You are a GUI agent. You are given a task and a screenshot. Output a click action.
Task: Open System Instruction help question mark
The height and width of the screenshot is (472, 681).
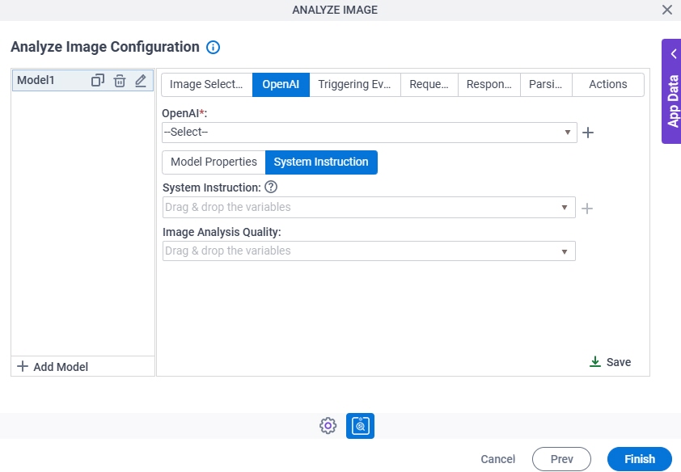[x=271, y=187]
